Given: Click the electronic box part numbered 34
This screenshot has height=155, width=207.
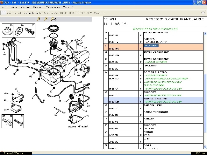Looking at the screenshot, I should pos(16,108).
